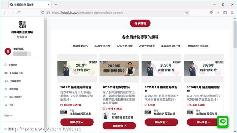Click author avatar on 2020年1月 card
This screenshot has height=133, width=237.
(148, 112)
